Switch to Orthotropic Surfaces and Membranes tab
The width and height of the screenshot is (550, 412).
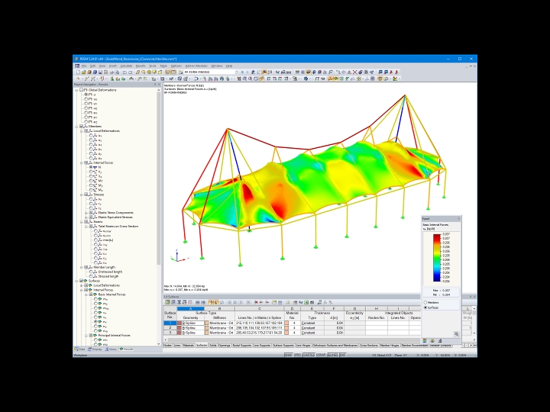click(335, 346)
